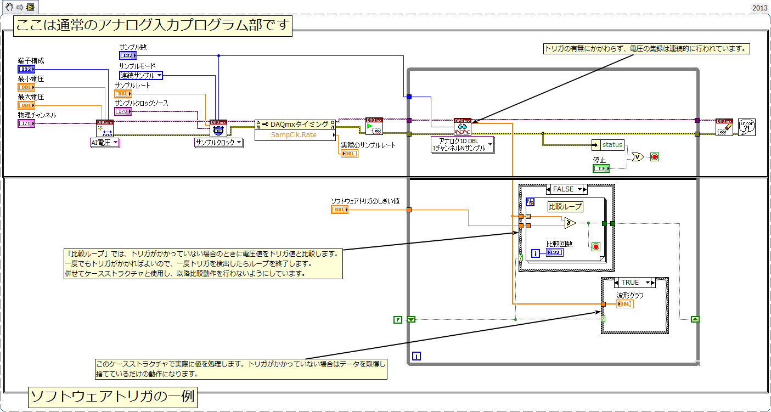Click the While loop stop terminal by the OR gate
The width and height of the screenshot is (771, 412).
(654, 157)
